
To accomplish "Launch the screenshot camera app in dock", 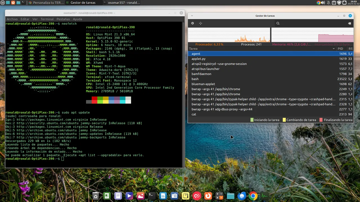I will [x=174, y=196].
